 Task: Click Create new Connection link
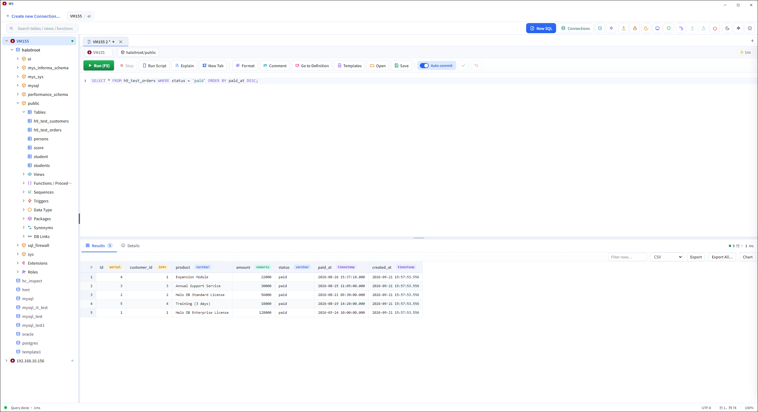(x=33, y=16)
